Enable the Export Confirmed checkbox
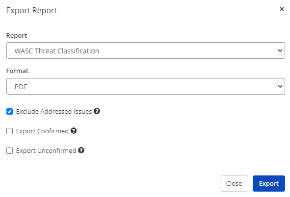The image size is (290, 197). pyautogui.click(x=10, y=131)
